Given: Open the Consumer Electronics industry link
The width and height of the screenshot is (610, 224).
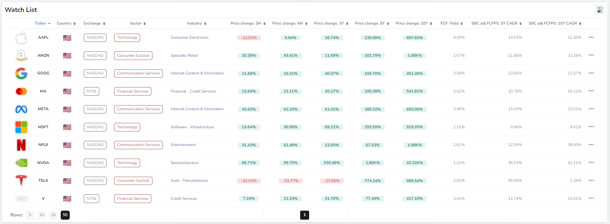Looking at the screenshot, I should point(190,38).
